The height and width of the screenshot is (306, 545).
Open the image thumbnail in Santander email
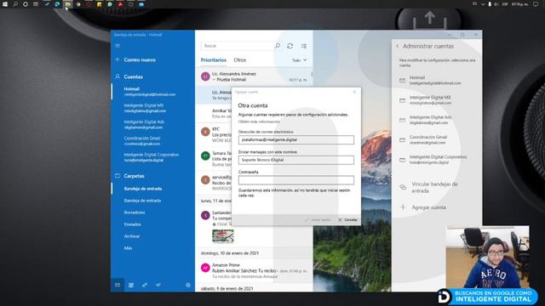pos(223,236)
